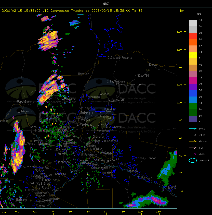Click the 'C_Chilenos' map label
This screenshot has height=215, width=212.
(24, 111)
